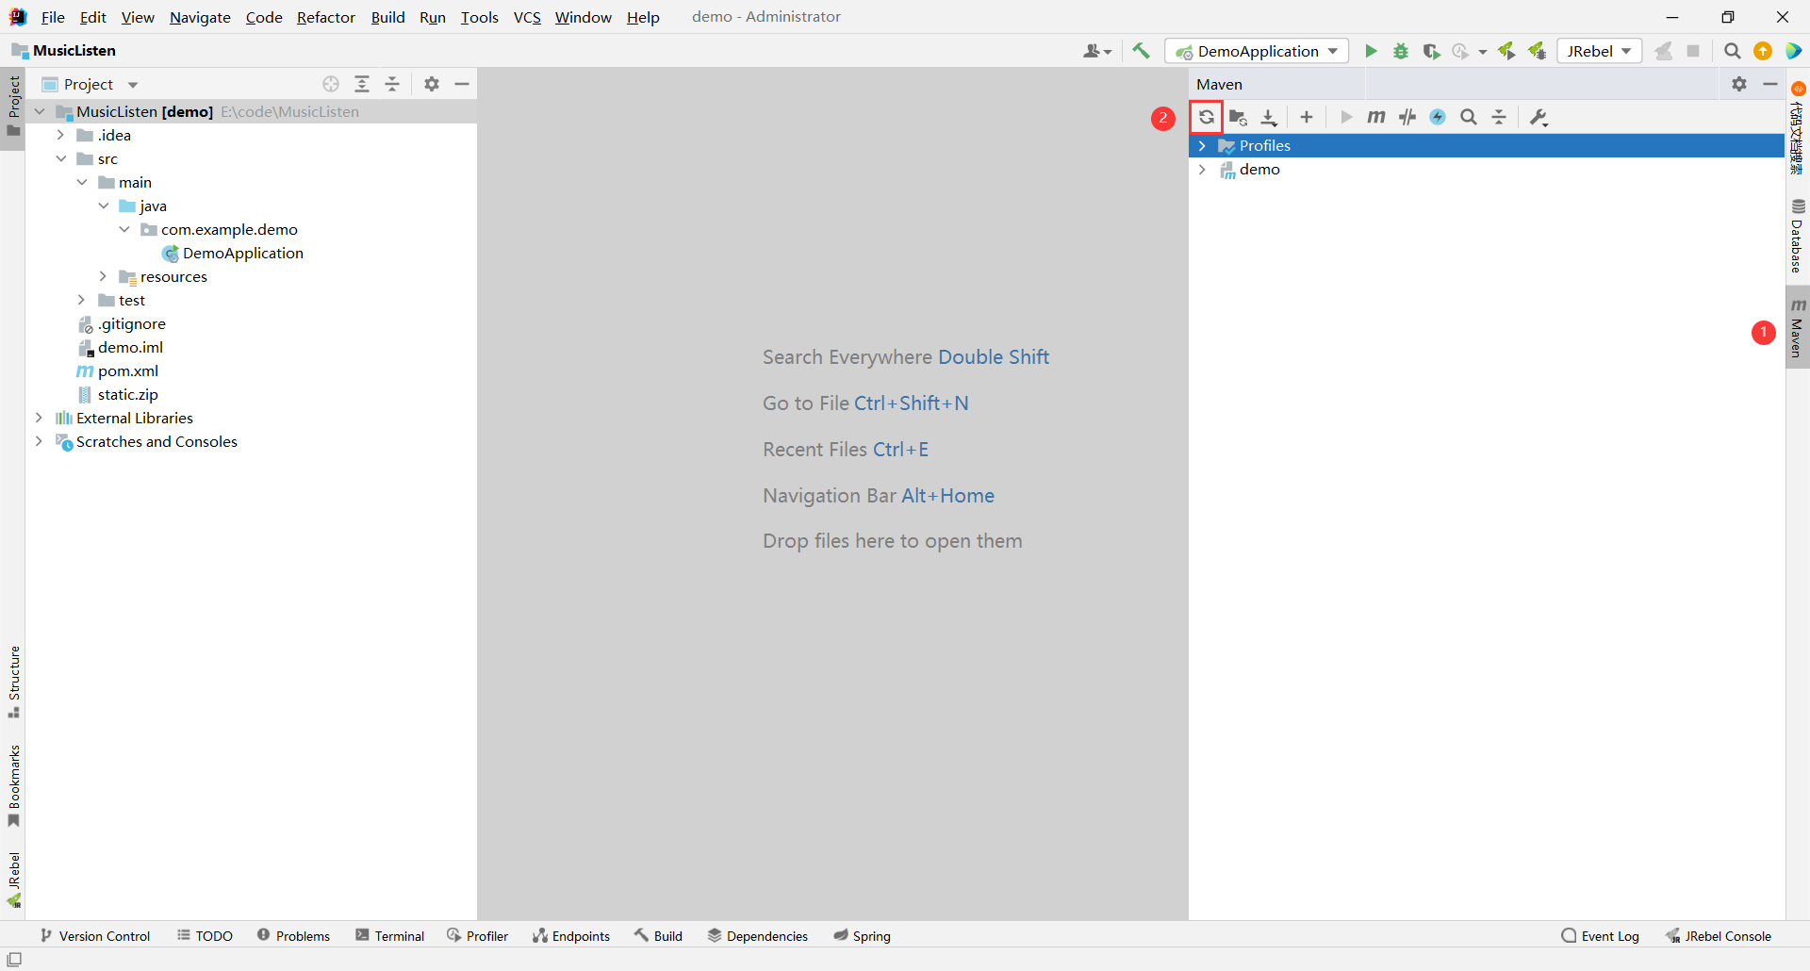Click Stop square icon in toolbar
The image size is (1810, 971).
pos(1693,51)
